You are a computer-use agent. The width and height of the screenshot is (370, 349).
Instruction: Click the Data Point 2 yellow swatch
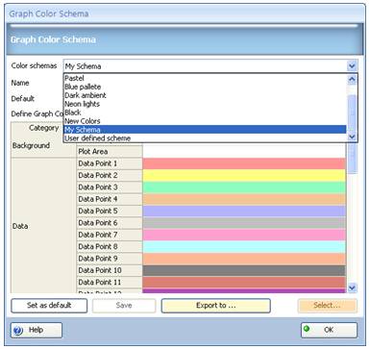pyautogui.click(x=244, y=175)
